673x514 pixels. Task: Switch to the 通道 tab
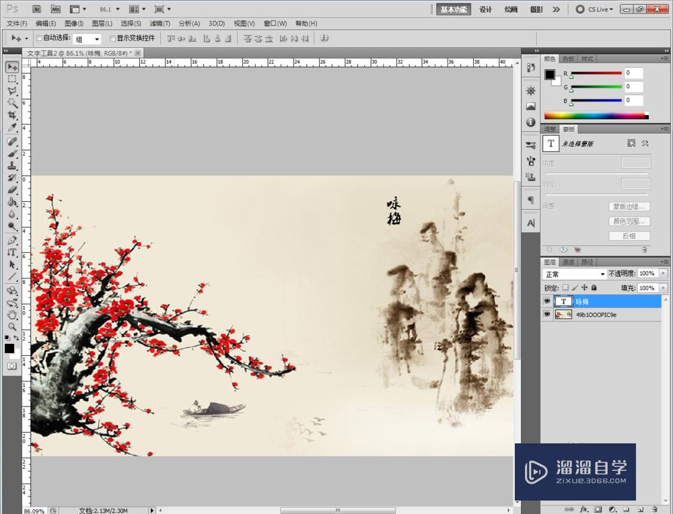pos(569,262)
